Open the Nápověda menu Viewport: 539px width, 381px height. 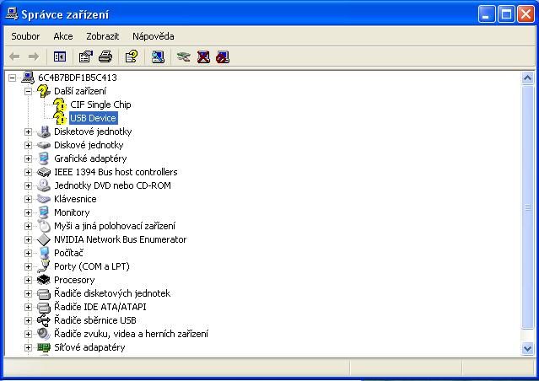point(154,36)
